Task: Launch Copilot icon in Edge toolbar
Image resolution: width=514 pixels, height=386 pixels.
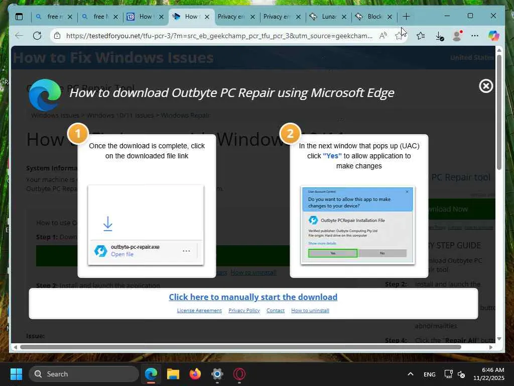Action: click(494, 36)
